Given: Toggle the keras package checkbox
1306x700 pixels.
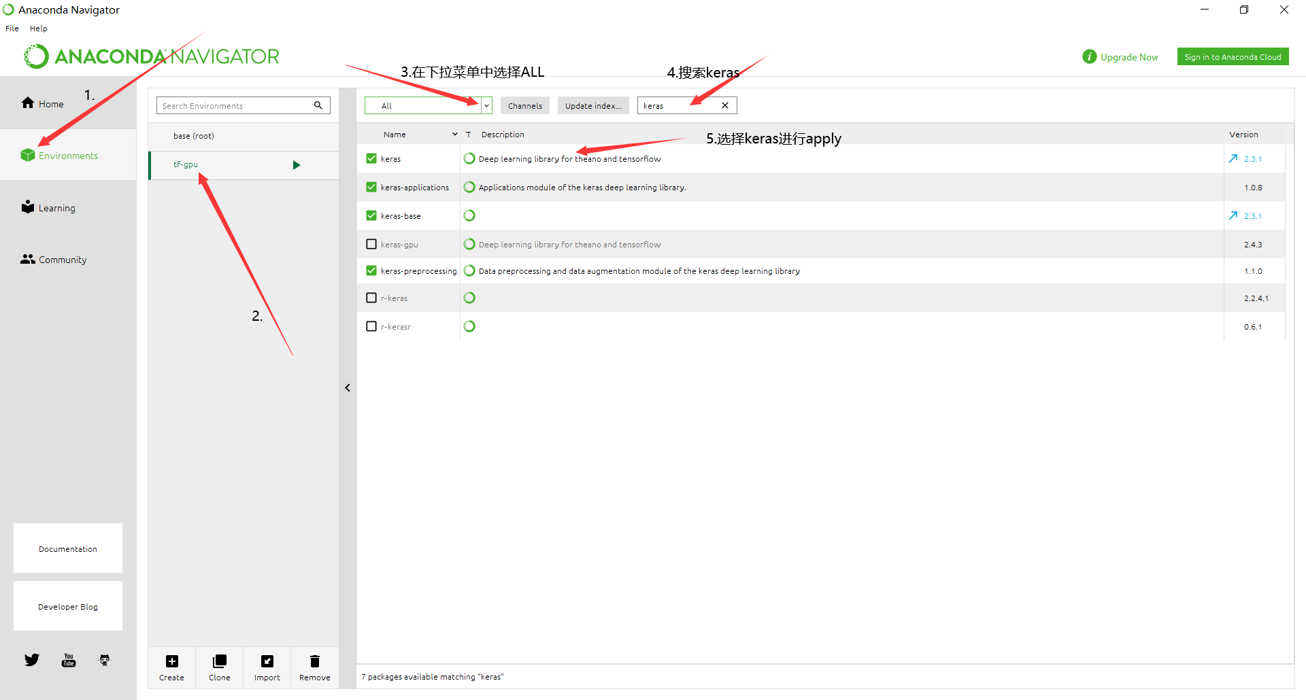Looking at the screenshot, I should click(x=371, y=158).
